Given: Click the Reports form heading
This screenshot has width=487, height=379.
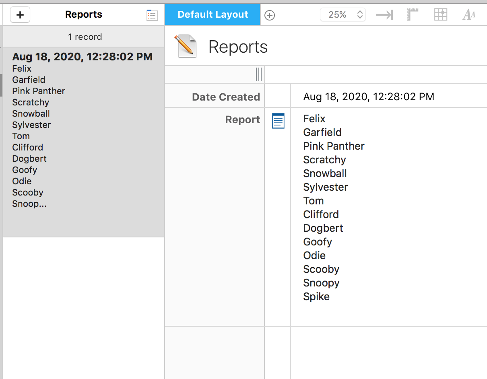Looking at the screenshot, I should point(238,47).
